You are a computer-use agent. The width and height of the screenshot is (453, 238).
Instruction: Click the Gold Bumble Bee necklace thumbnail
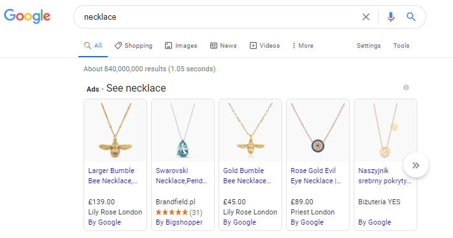[250, 130]
